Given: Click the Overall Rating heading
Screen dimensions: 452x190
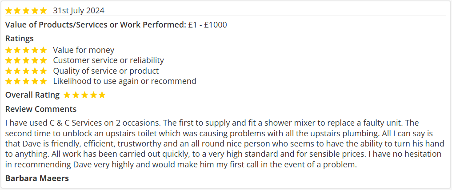Looking at the screenshot, I should click(32, 95).
